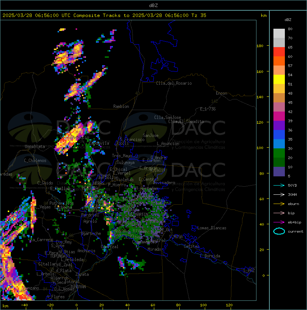Click the 'km' unit label at top right
The width and height of the screenshot is (307, 310).
pos(263,15)
